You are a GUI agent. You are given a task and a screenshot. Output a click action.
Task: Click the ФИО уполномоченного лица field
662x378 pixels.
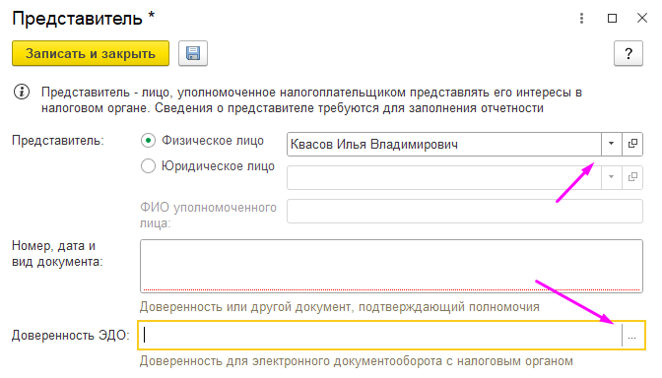point(465,211)
